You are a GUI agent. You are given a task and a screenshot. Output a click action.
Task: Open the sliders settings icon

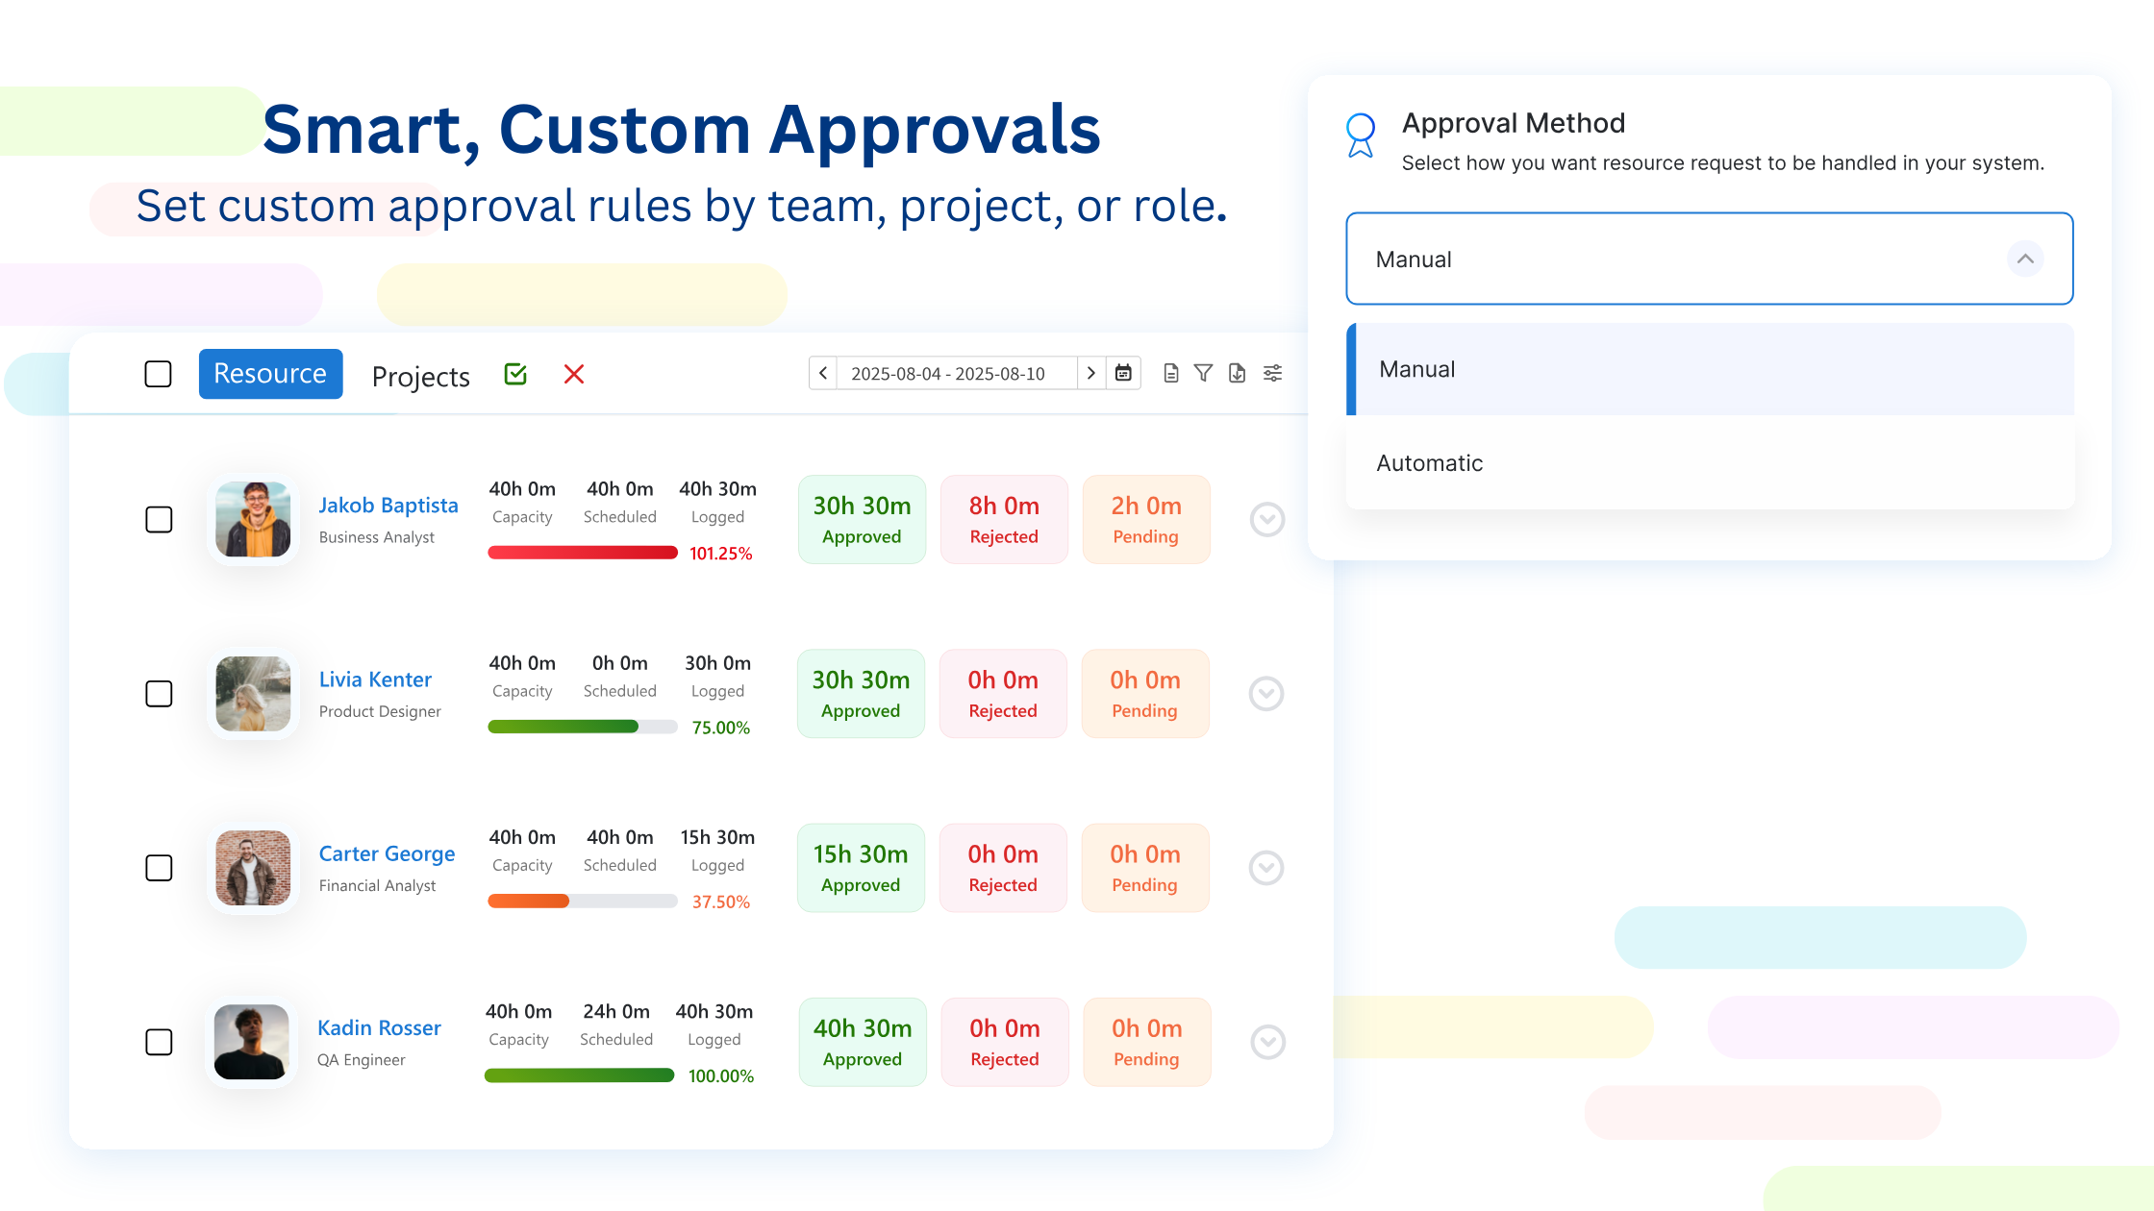(x=1272, y=373)
